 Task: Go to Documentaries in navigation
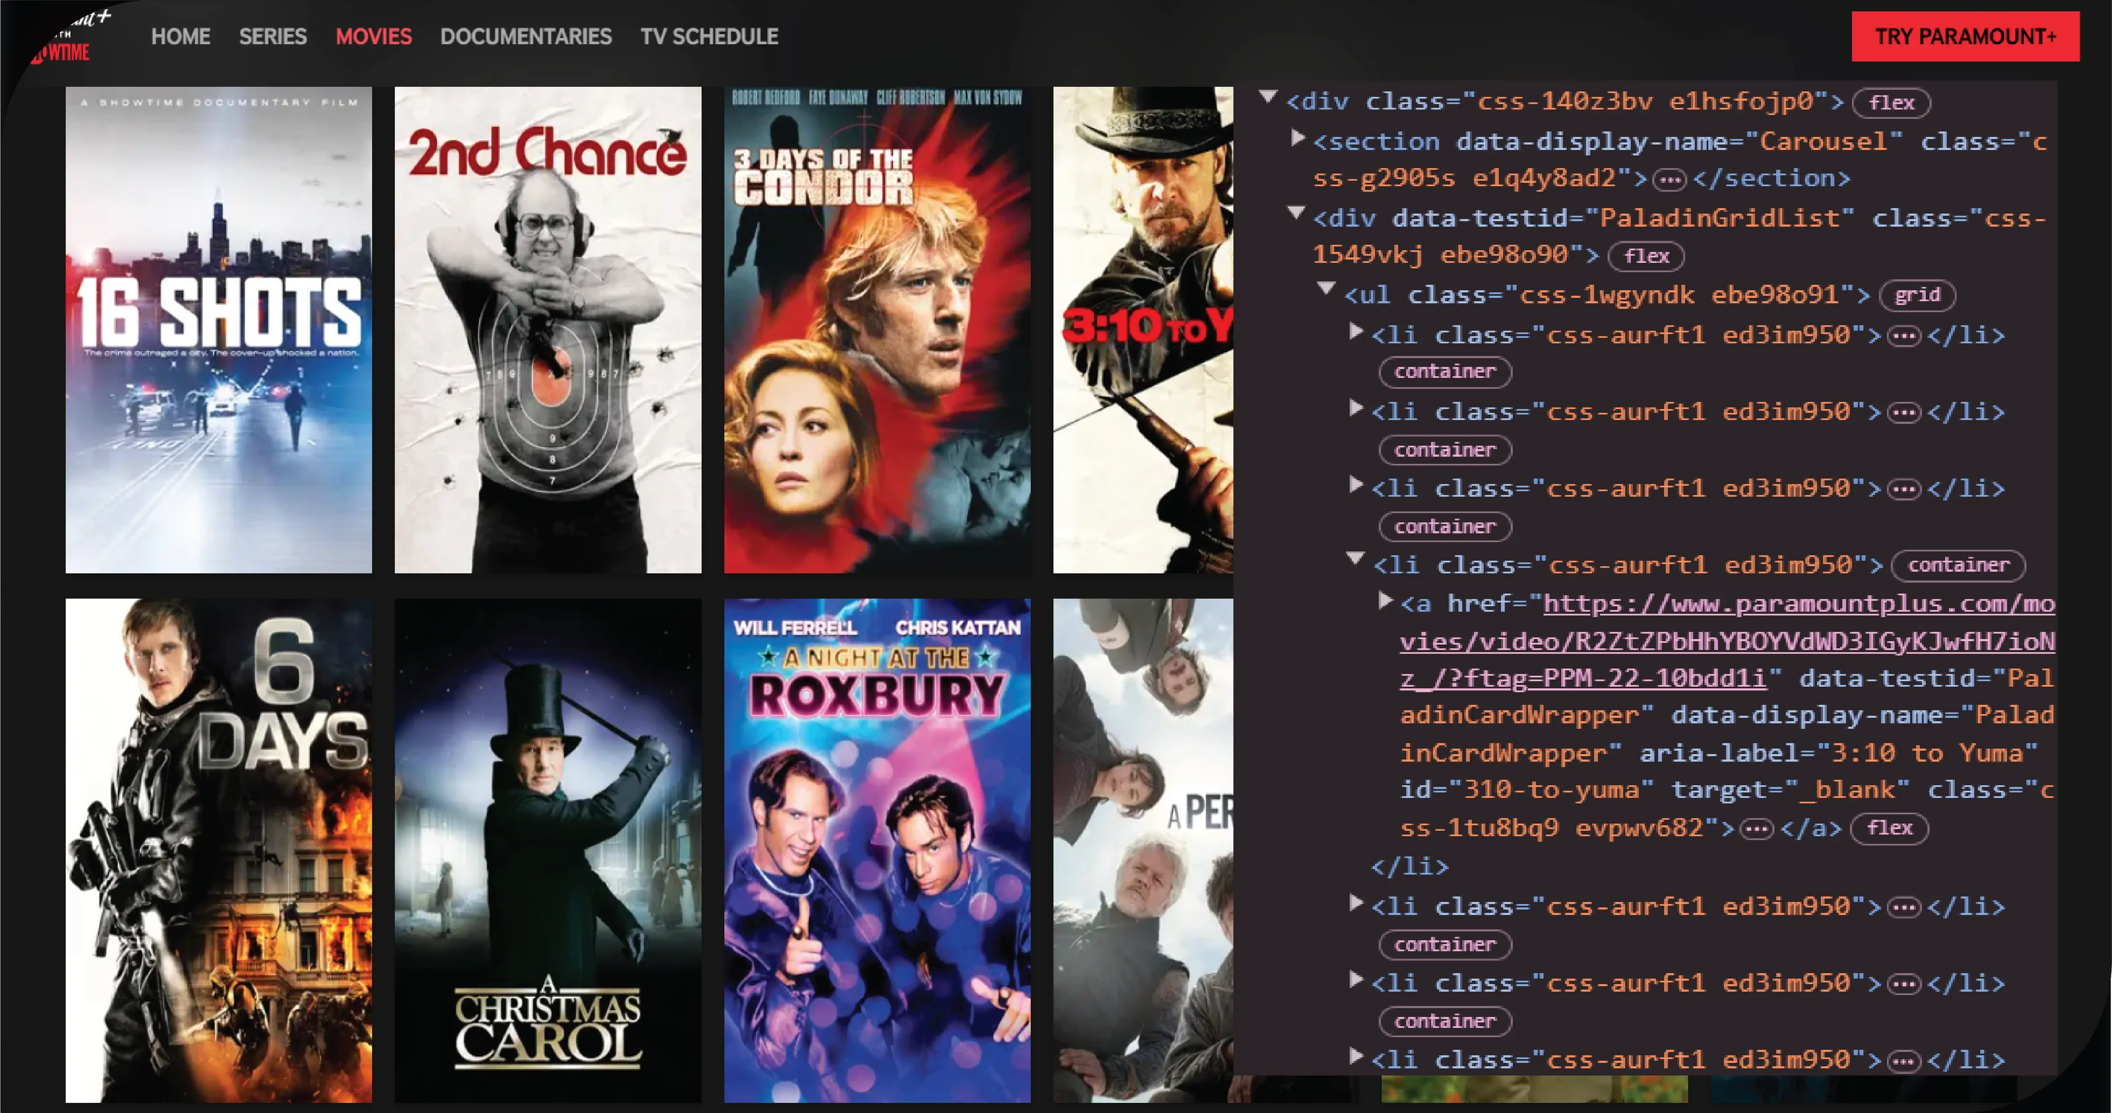(525, 37)
